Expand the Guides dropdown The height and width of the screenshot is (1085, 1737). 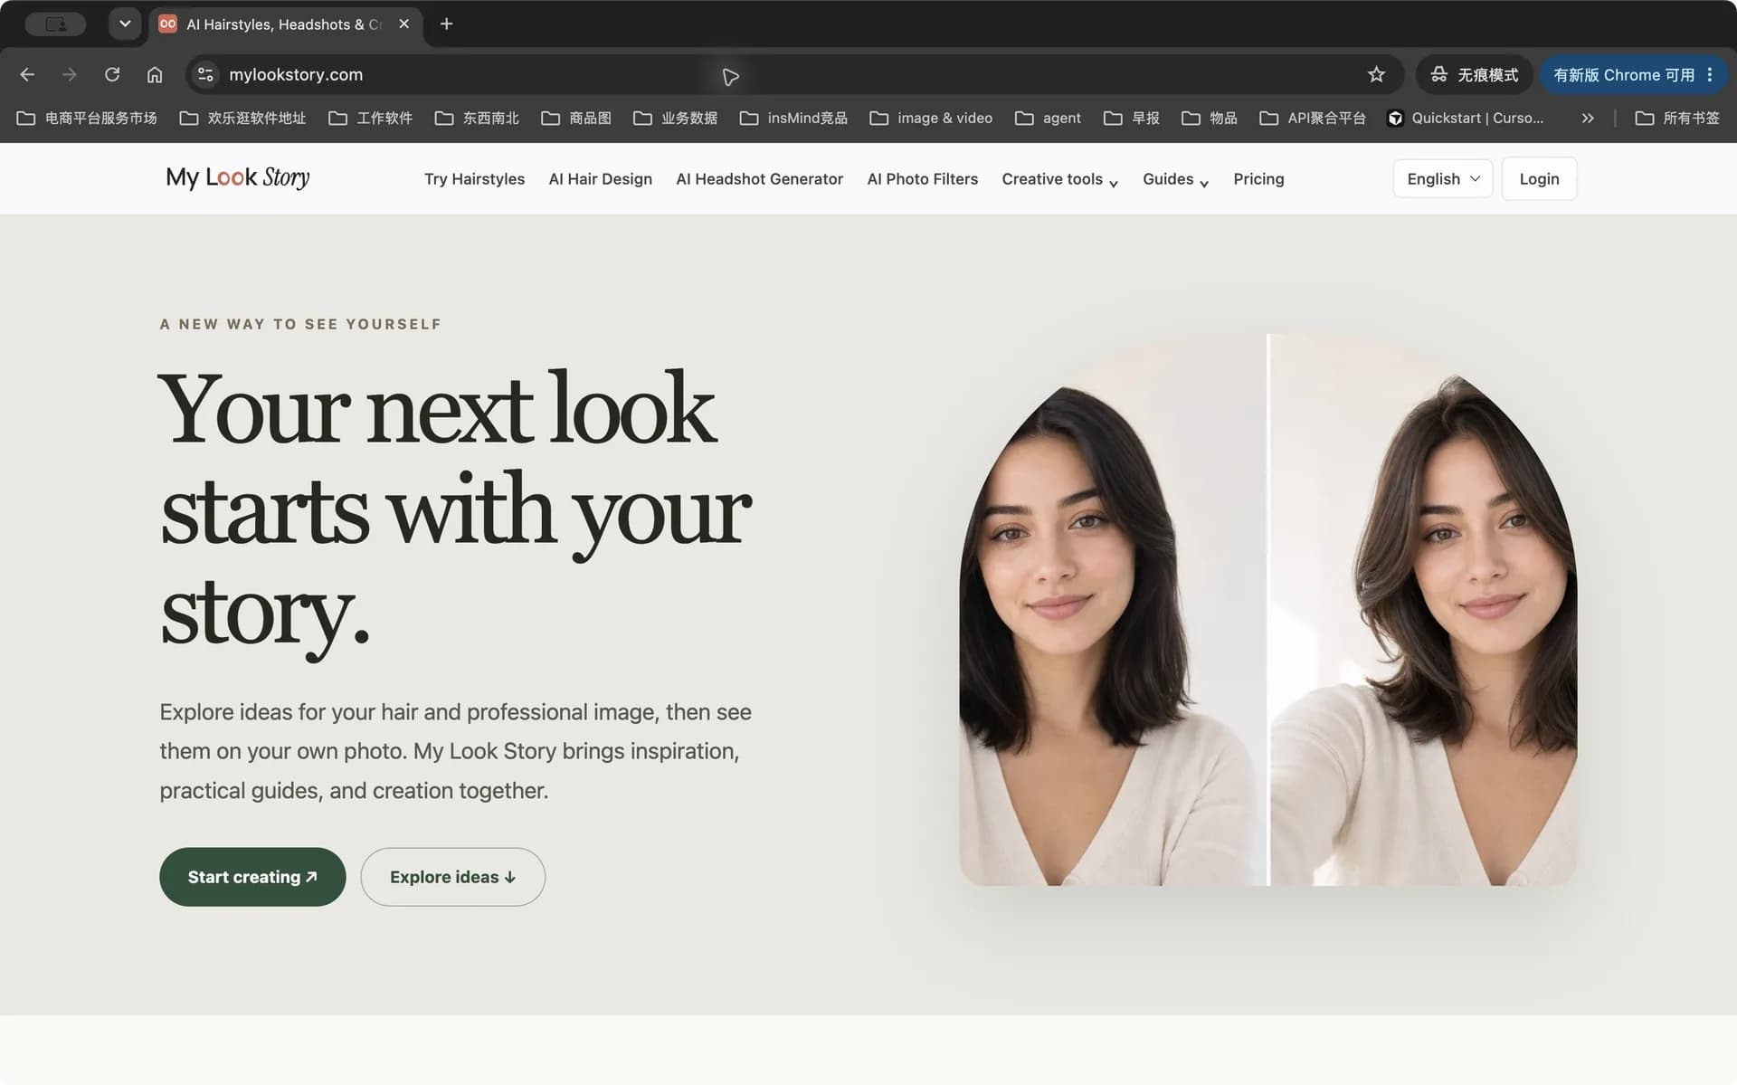(1175, 178)
